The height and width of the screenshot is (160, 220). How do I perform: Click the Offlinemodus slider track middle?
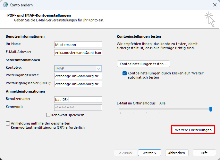165,109
